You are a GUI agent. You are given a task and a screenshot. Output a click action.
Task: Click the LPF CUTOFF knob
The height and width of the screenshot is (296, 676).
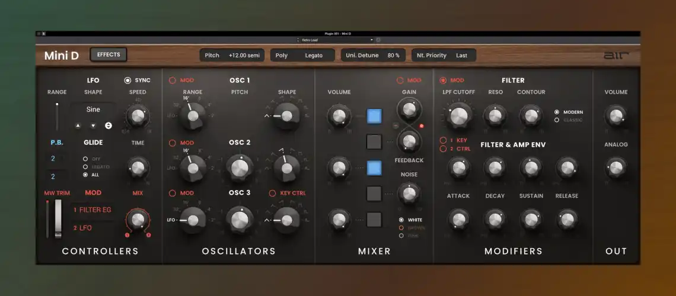458,115
